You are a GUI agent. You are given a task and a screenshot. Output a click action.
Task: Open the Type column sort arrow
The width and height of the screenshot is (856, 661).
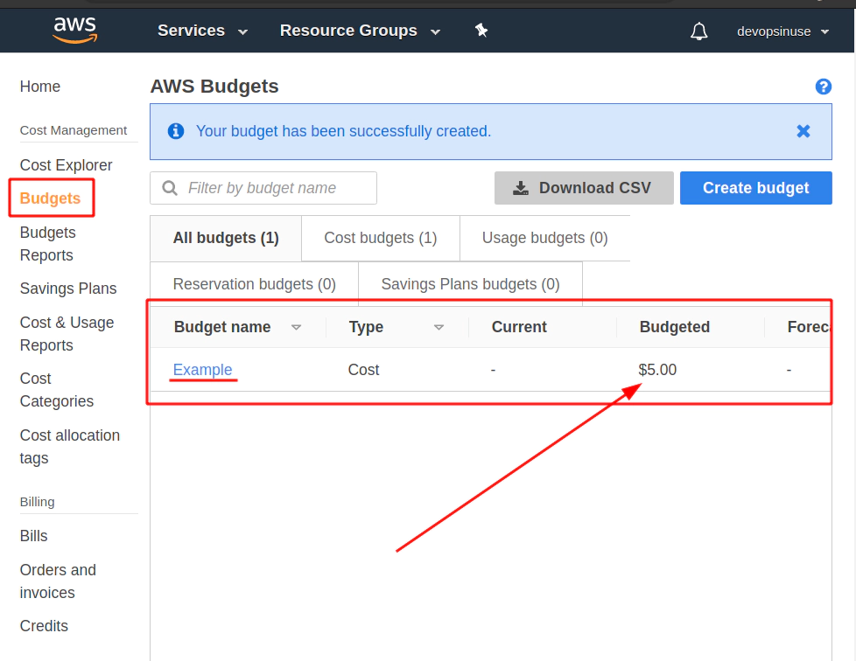point(439,327)
